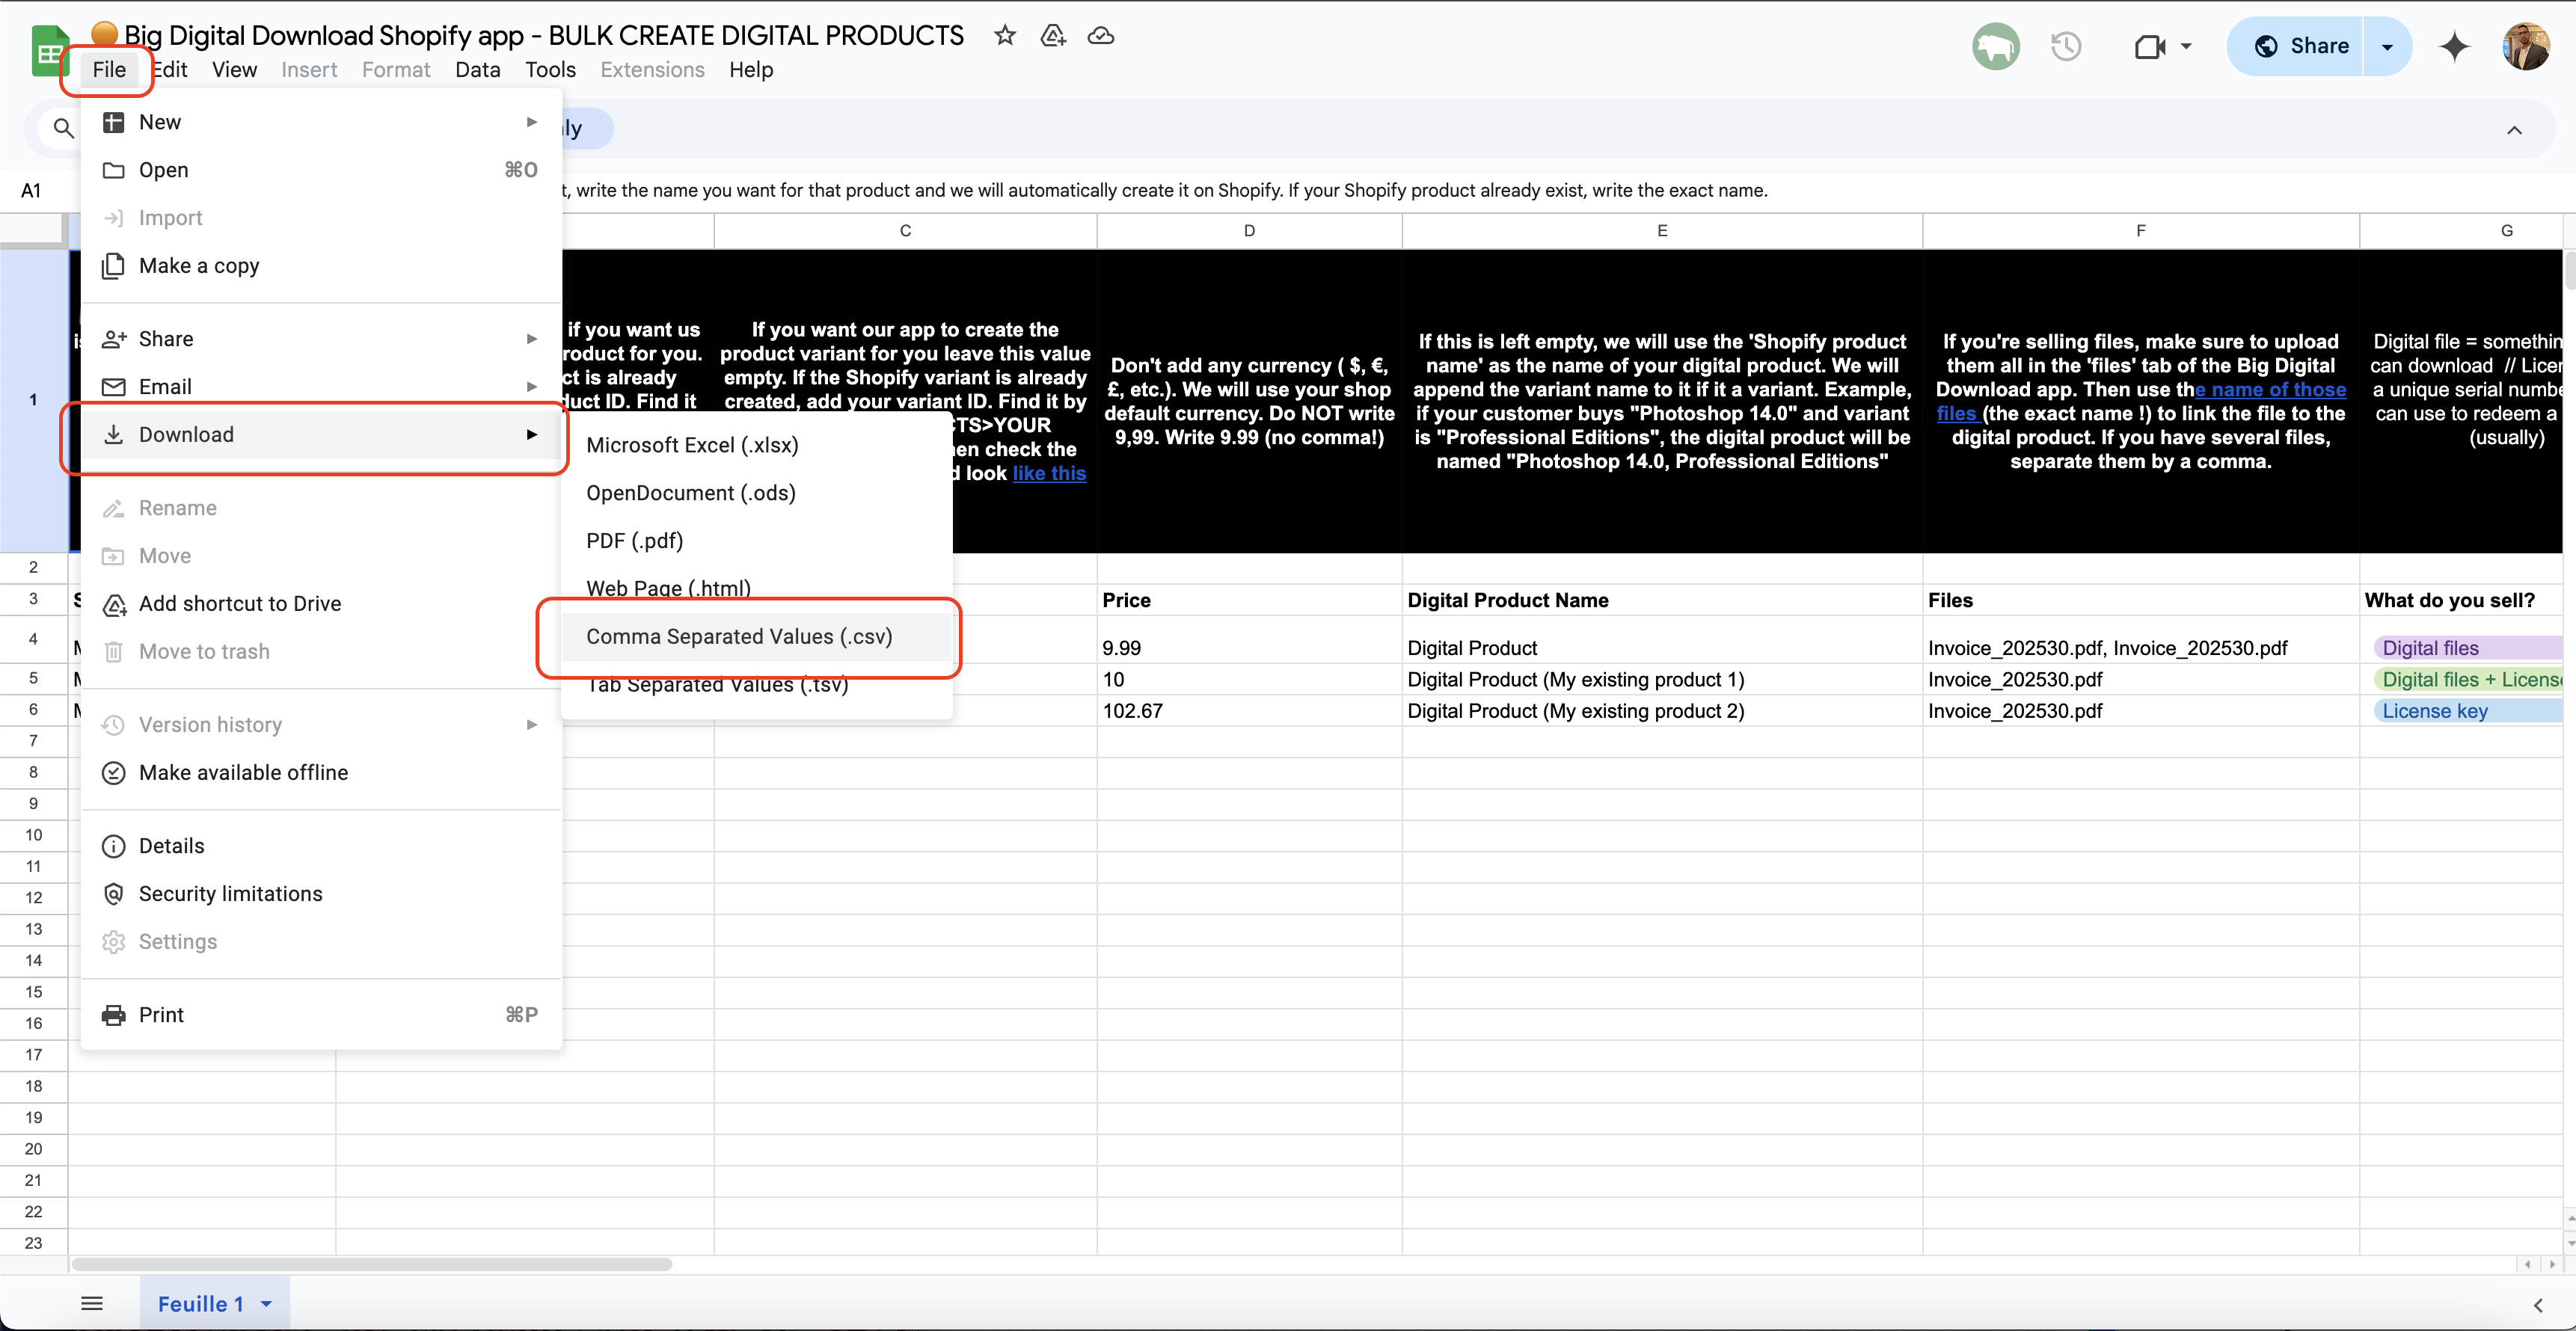2576x1331 pixels.
Task: Start a Meet call with camera icon
Action: [x=2149, y=46]
